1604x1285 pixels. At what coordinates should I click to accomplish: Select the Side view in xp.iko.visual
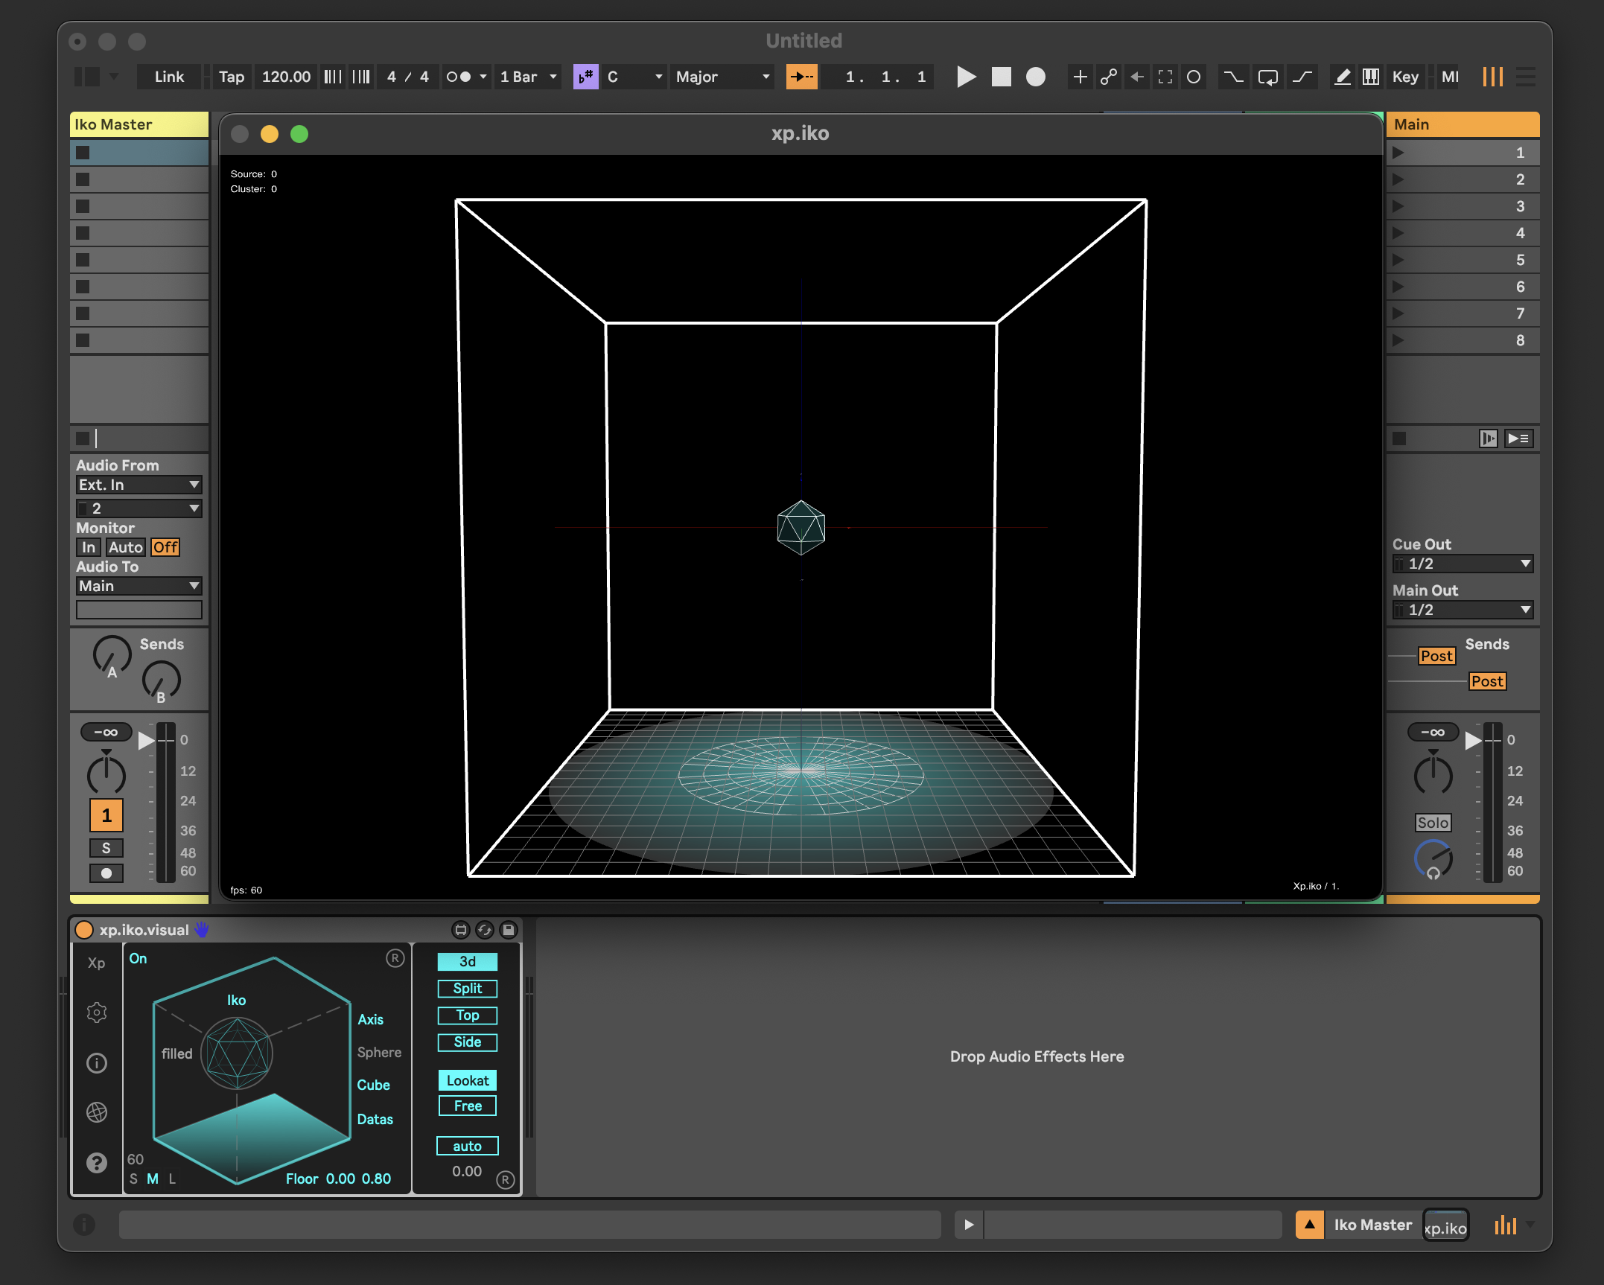(467, 1041)
